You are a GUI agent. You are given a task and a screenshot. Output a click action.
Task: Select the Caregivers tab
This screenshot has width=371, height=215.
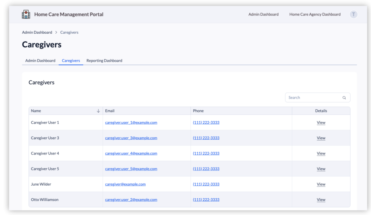(x=71, y=60)
